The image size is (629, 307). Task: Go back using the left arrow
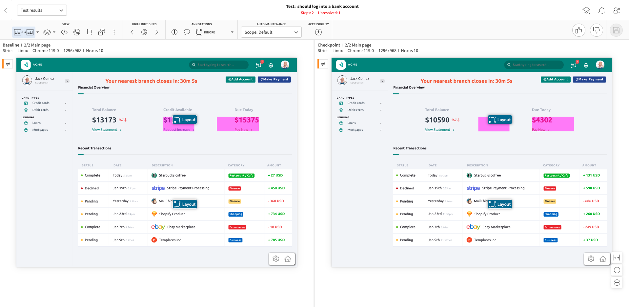click(6, 10)
